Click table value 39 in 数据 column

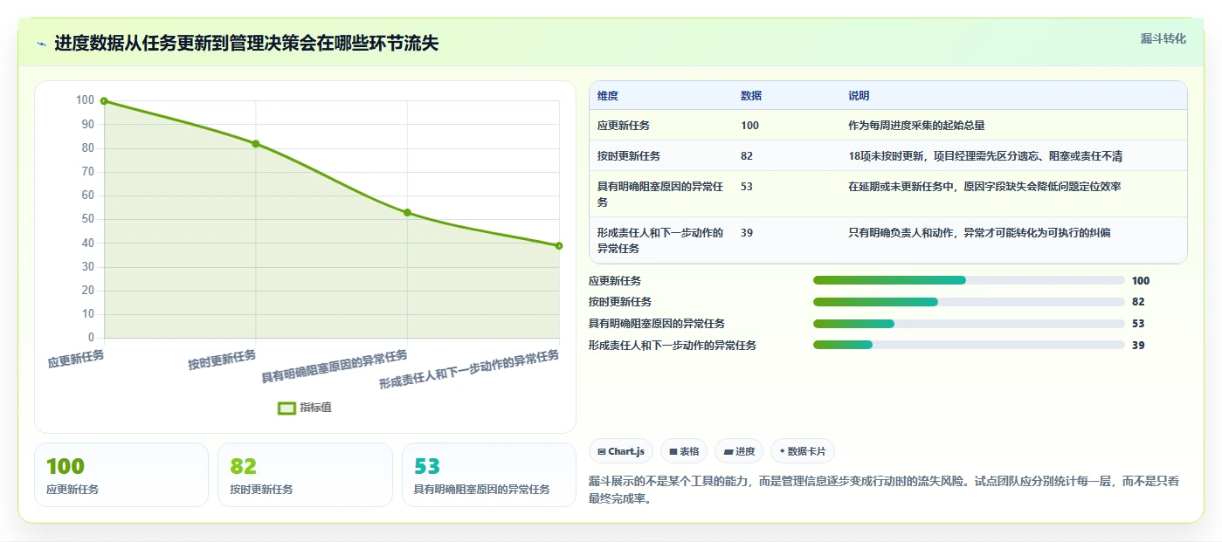pos(747,233)
